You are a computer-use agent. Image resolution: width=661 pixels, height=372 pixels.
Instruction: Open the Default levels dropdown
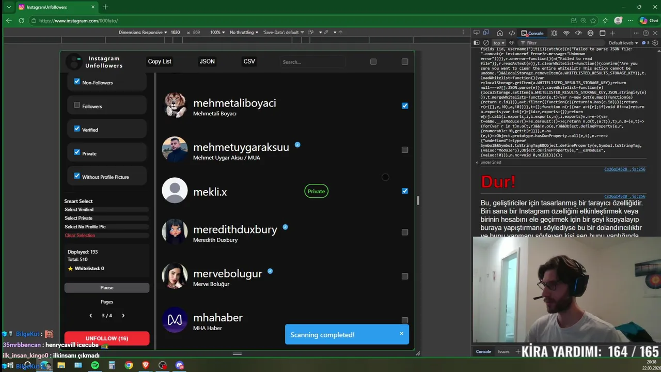623,43
